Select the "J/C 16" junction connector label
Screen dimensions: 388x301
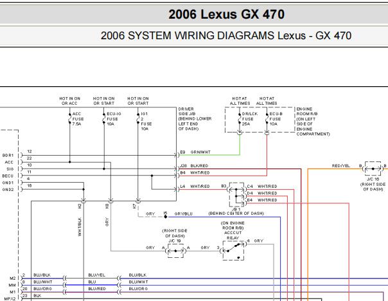[x=373, y=179]
